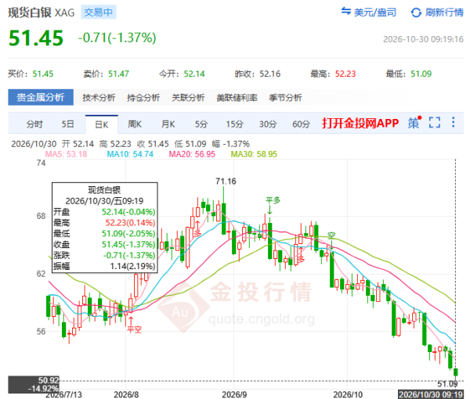Viewport: 470px width, 399px height.
Task: Switch chart to 30分 interval
Action: tap(268, 124)
